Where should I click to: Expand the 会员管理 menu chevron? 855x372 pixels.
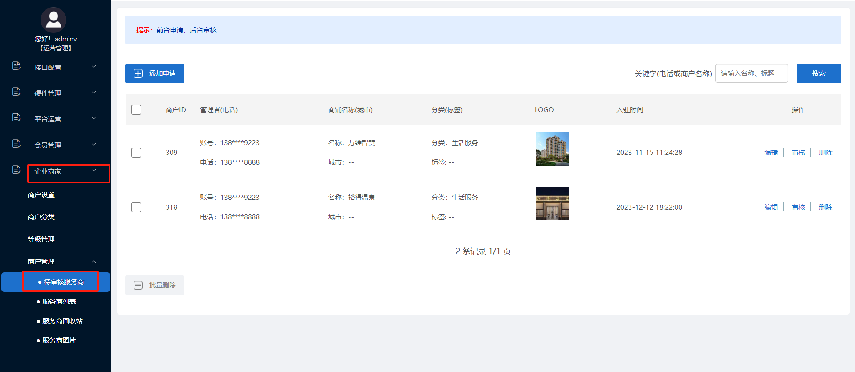[94, 145]
